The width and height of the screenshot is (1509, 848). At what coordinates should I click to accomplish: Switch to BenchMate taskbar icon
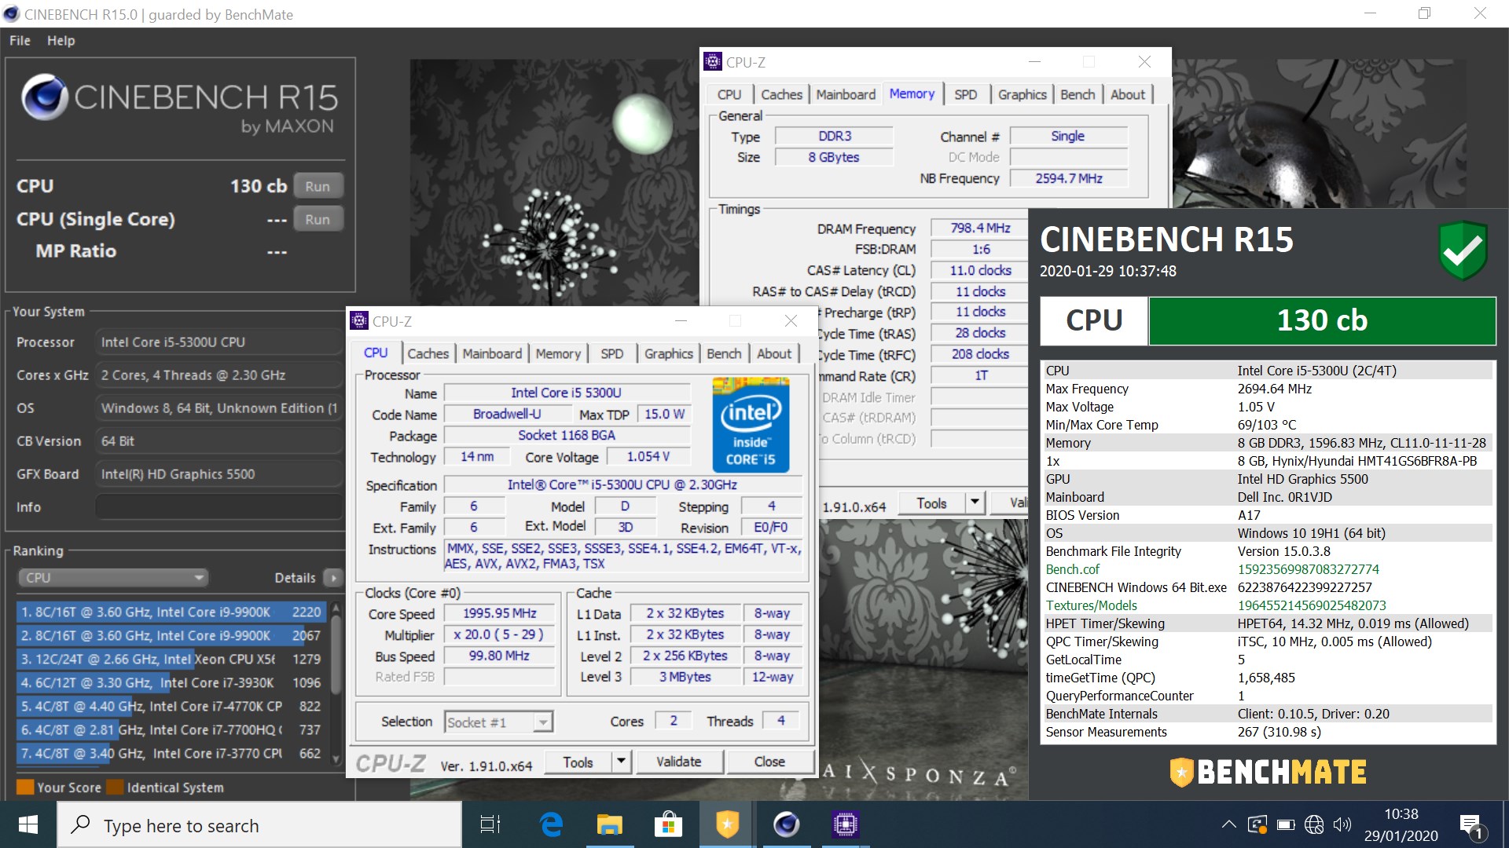click(727, 824)
